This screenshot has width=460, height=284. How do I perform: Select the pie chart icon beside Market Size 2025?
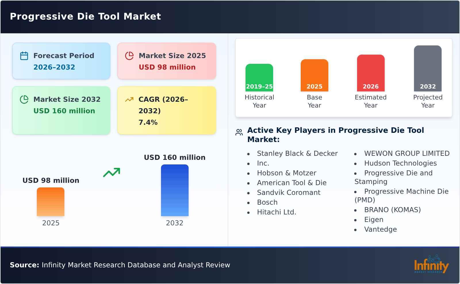[129, 56]
